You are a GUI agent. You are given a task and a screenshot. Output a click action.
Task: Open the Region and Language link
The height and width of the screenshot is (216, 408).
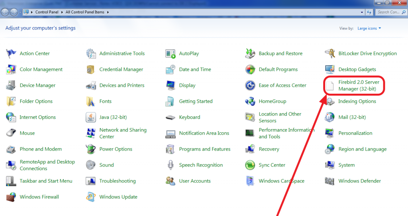click(x=363, y=149)
